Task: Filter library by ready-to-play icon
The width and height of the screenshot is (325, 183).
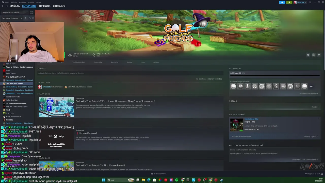Action: [33, 18]
